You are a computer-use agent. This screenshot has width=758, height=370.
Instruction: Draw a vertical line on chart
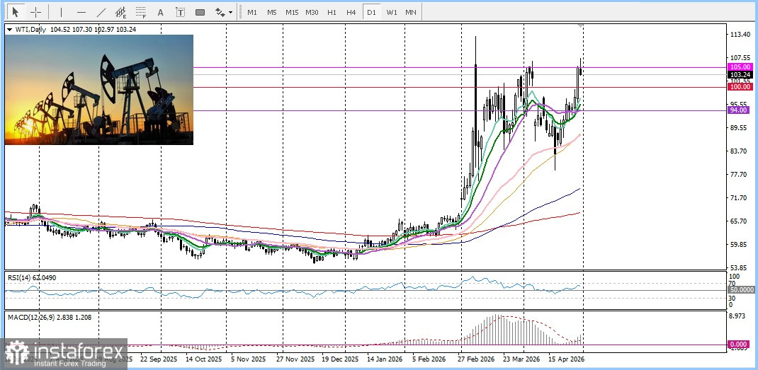[x=61, y=12]
